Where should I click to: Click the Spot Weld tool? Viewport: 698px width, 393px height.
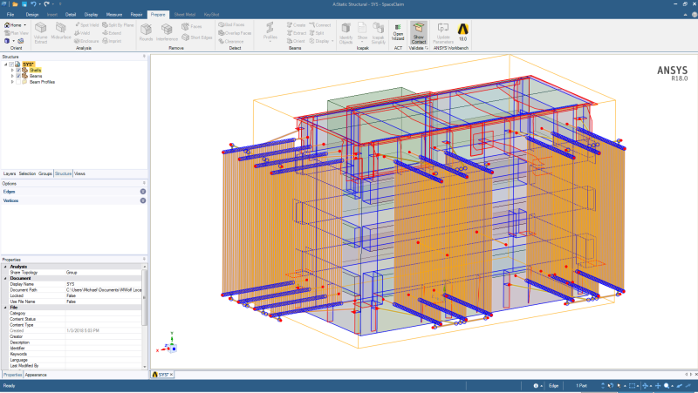pyautogui.click(x=86, y=25)
